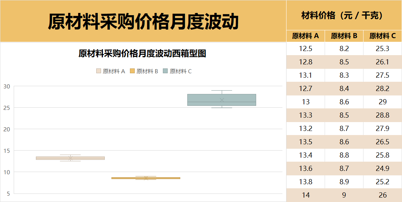Select table cell 28.2

click(x=382, y=89)
